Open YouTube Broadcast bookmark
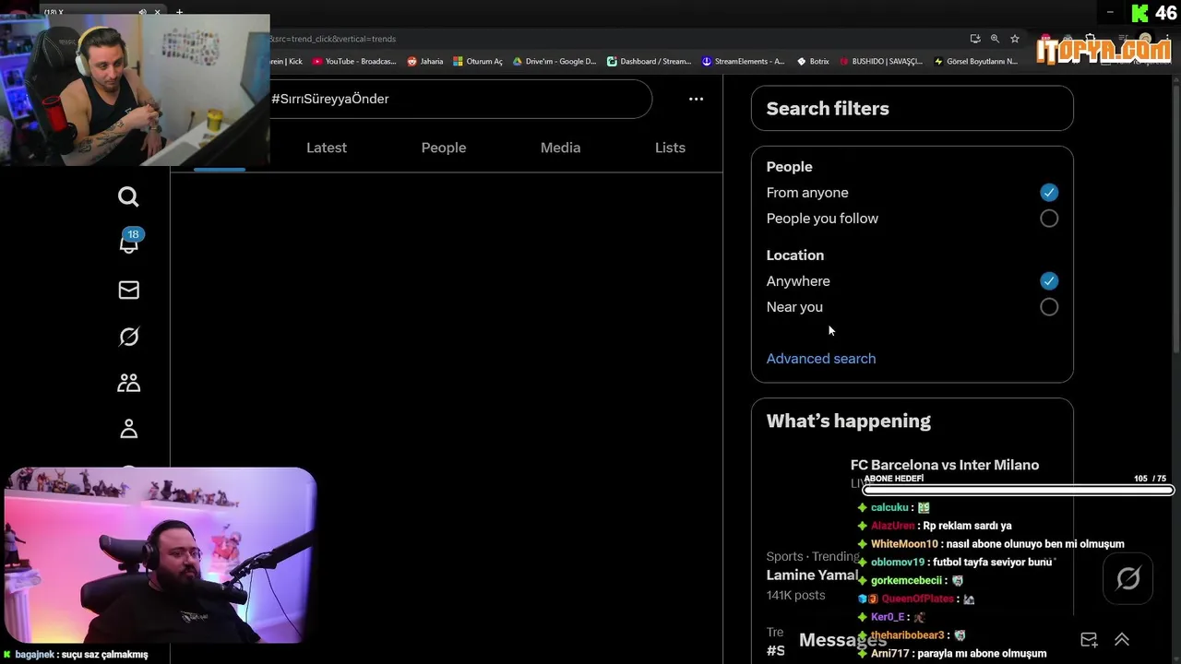 pyautogui.click(x=354, y=62)
